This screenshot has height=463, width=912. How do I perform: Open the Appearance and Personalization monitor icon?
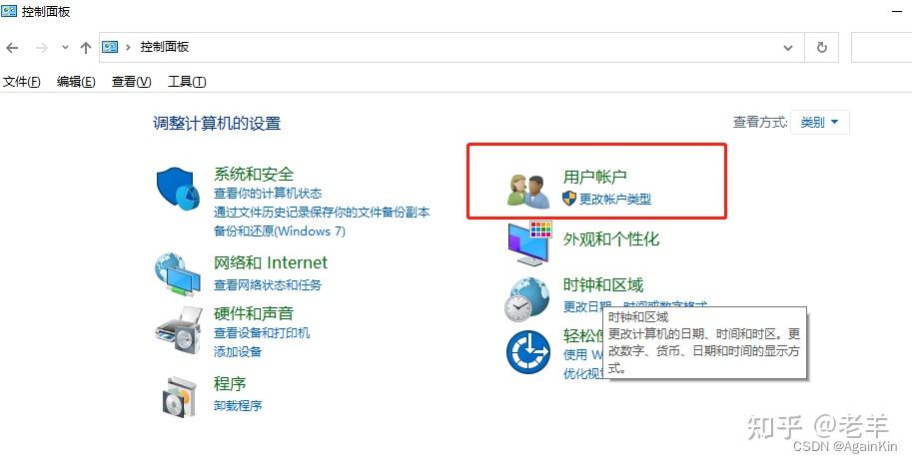[x=529, y=242]
